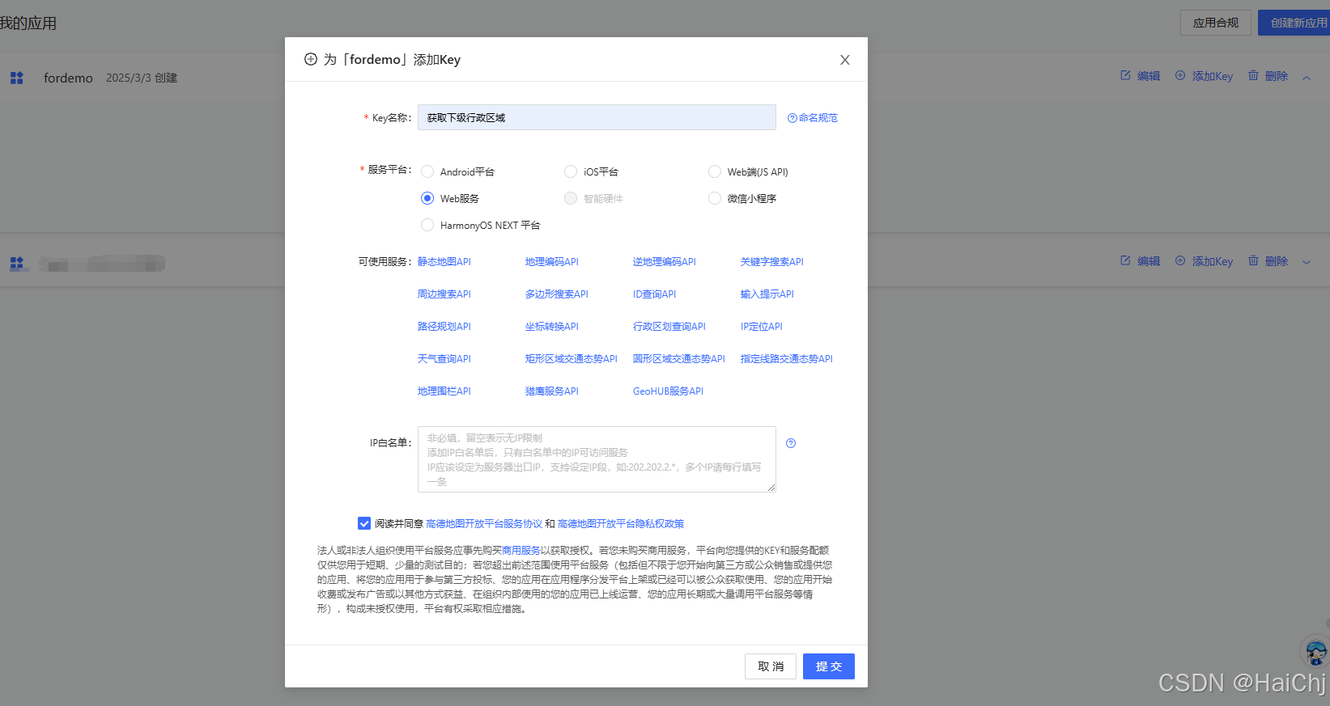Click 编辑 for the fordemo app
Viewport: 1330px width, 706px height.
click(1140, 76)
